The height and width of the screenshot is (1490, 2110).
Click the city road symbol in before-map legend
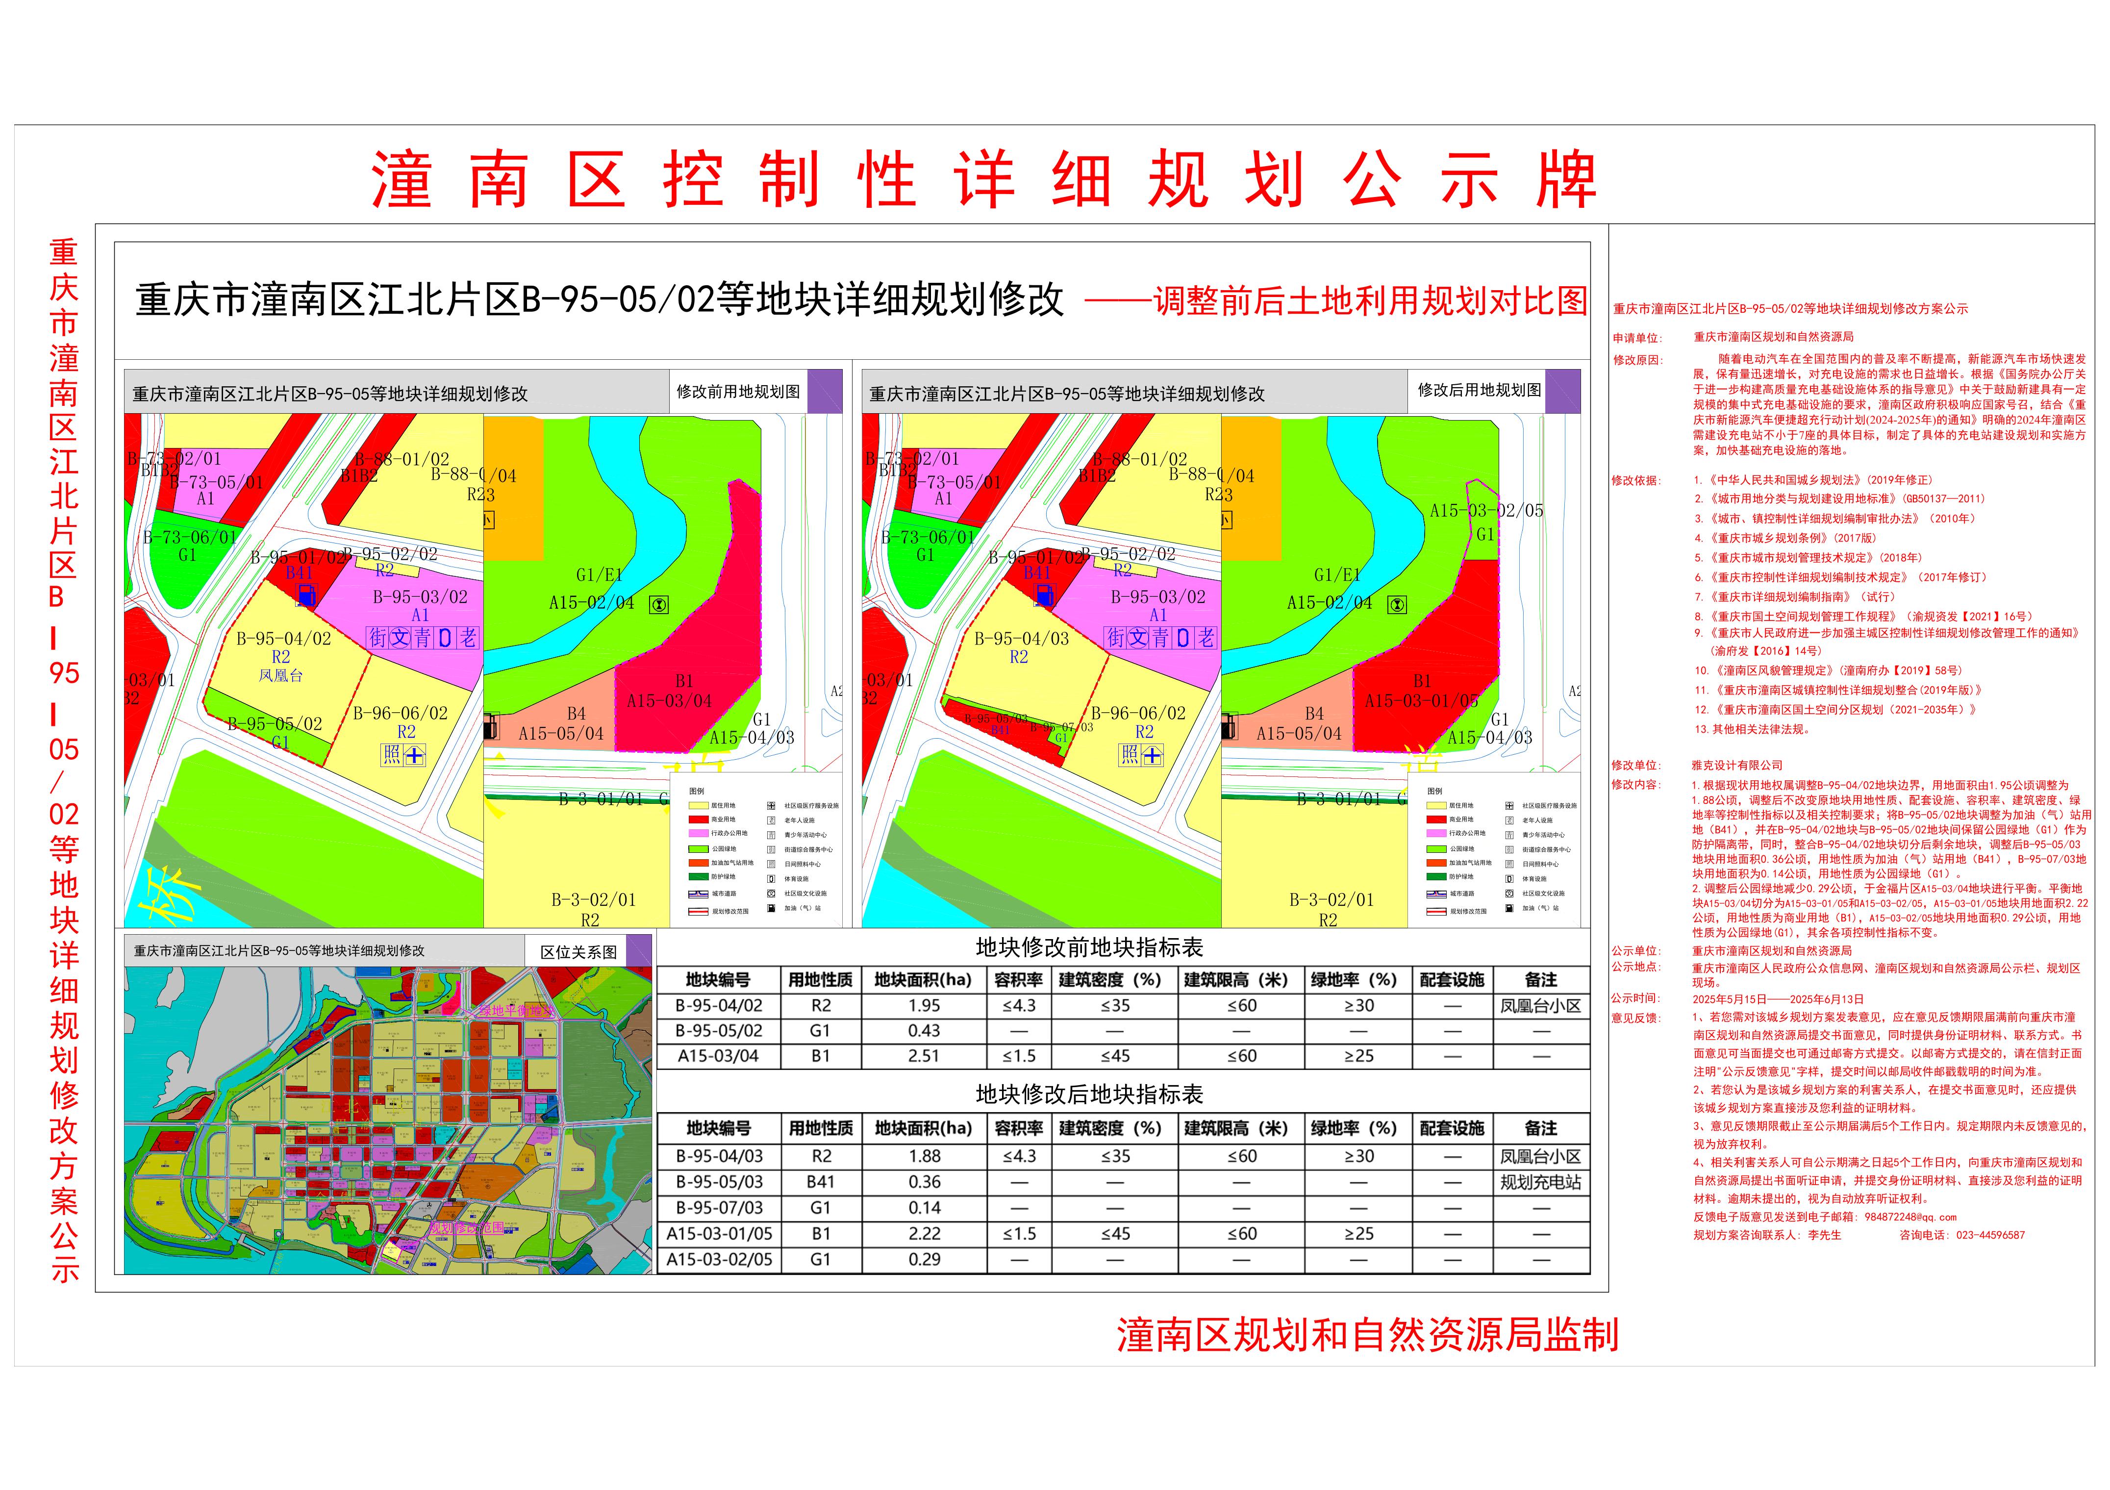[x=698, y=894]
